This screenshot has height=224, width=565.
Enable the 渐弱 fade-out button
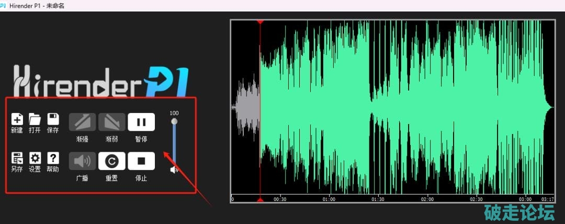(112, 122)
